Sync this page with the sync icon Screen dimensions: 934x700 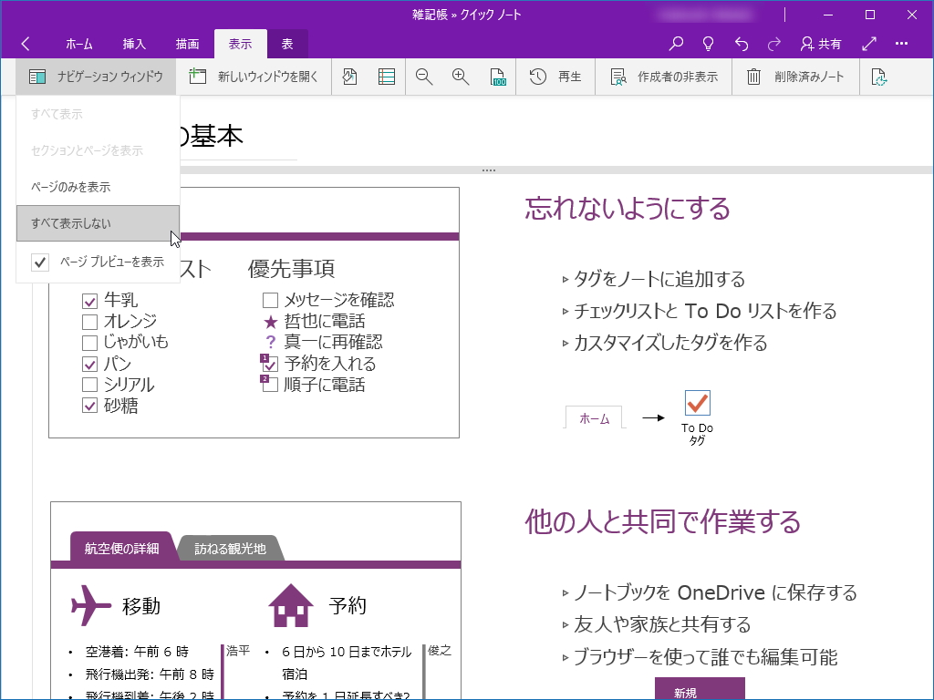coord(879,77)
